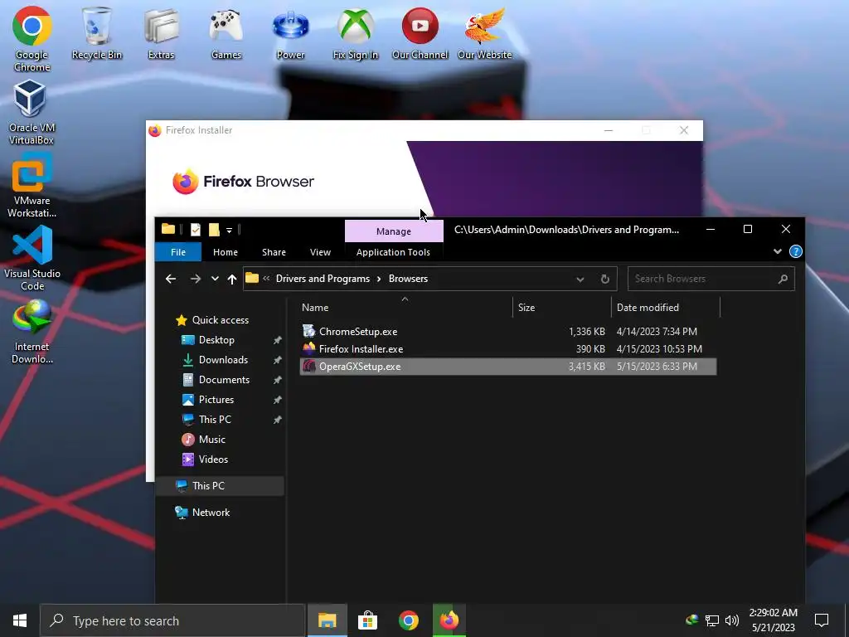Select the Power desktop icon
The width and height of the screenshot is (849, 637).
pyautogui.click(x=290, y=33)
